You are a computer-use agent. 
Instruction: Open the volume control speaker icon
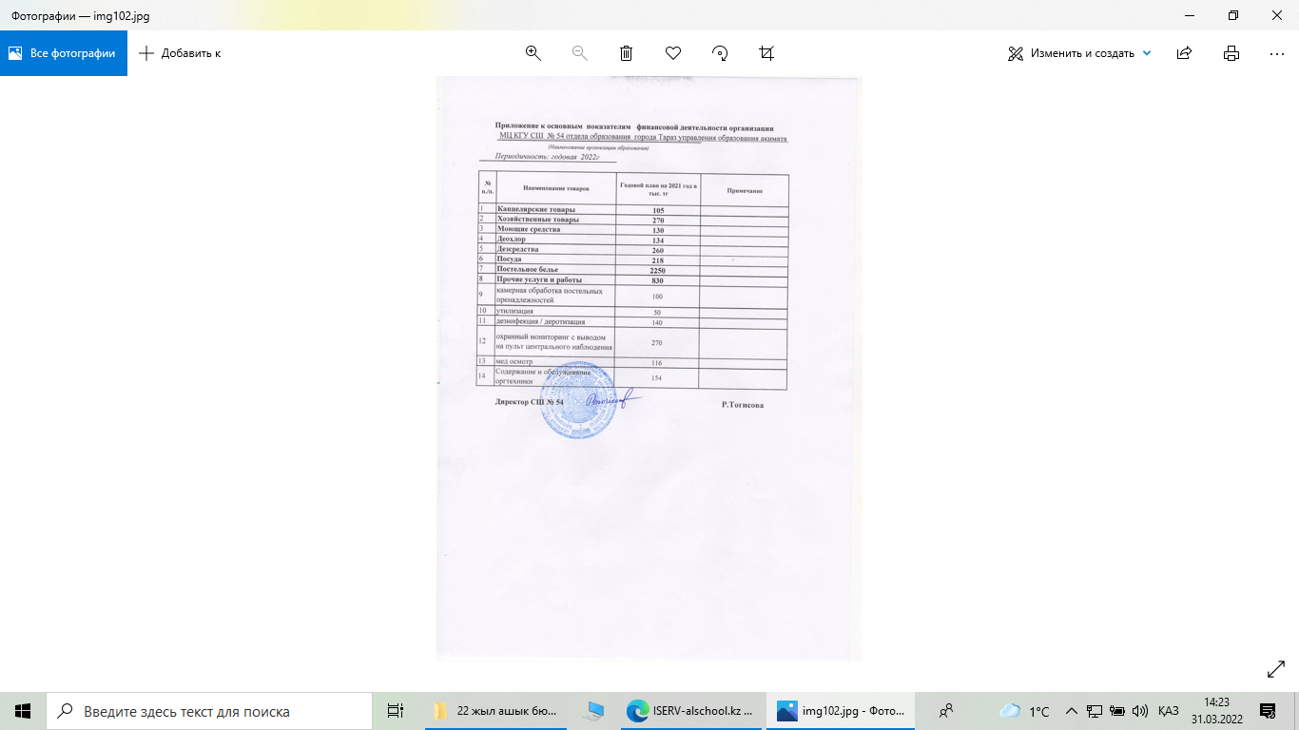pos(1139,711)
